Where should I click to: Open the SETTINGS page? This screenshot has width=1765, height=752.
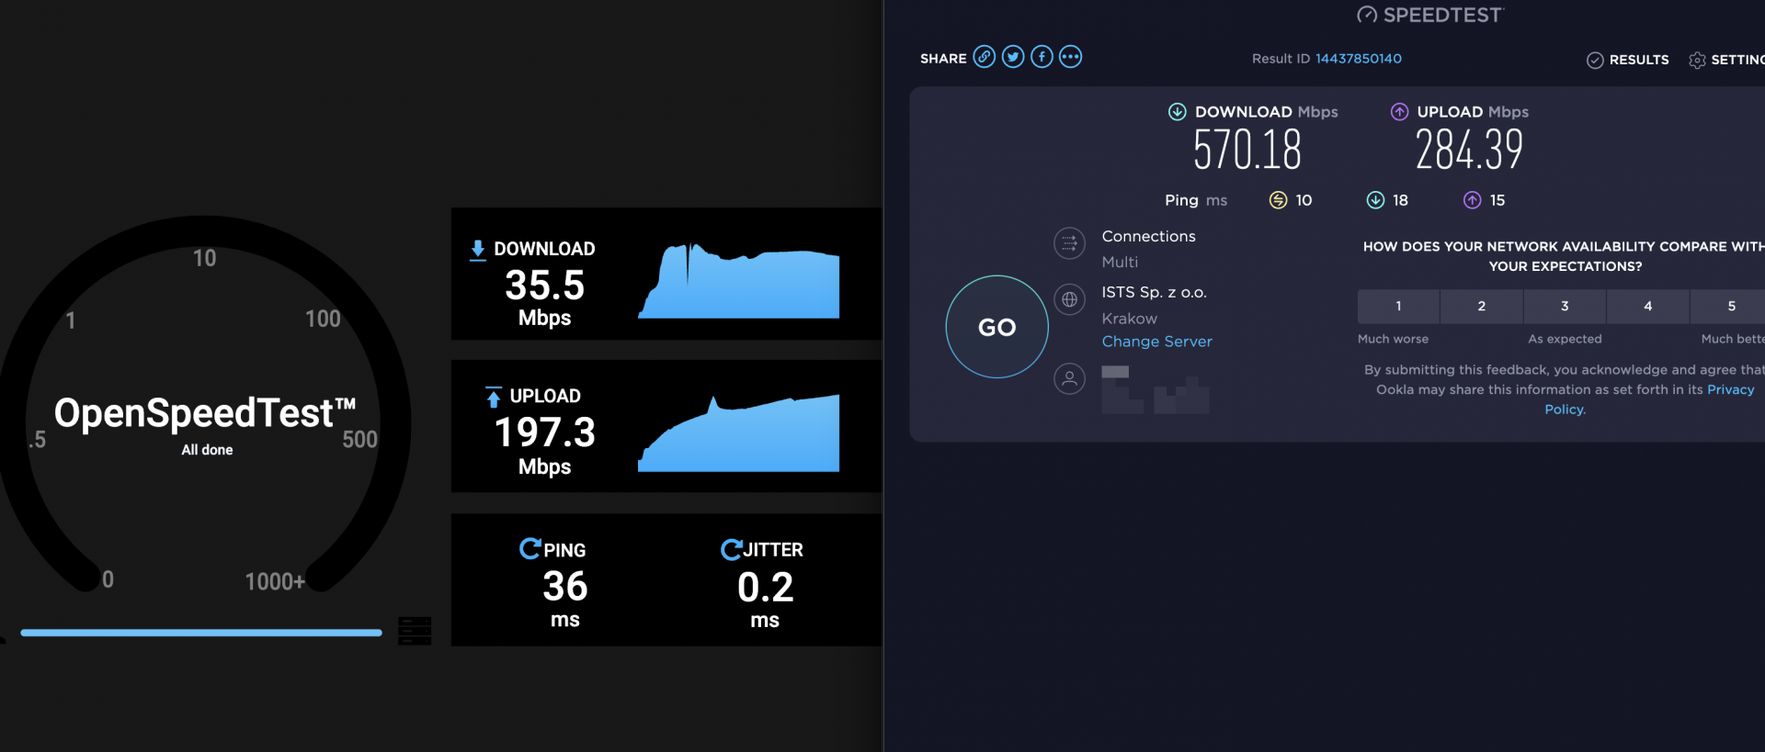[1737, 60]
